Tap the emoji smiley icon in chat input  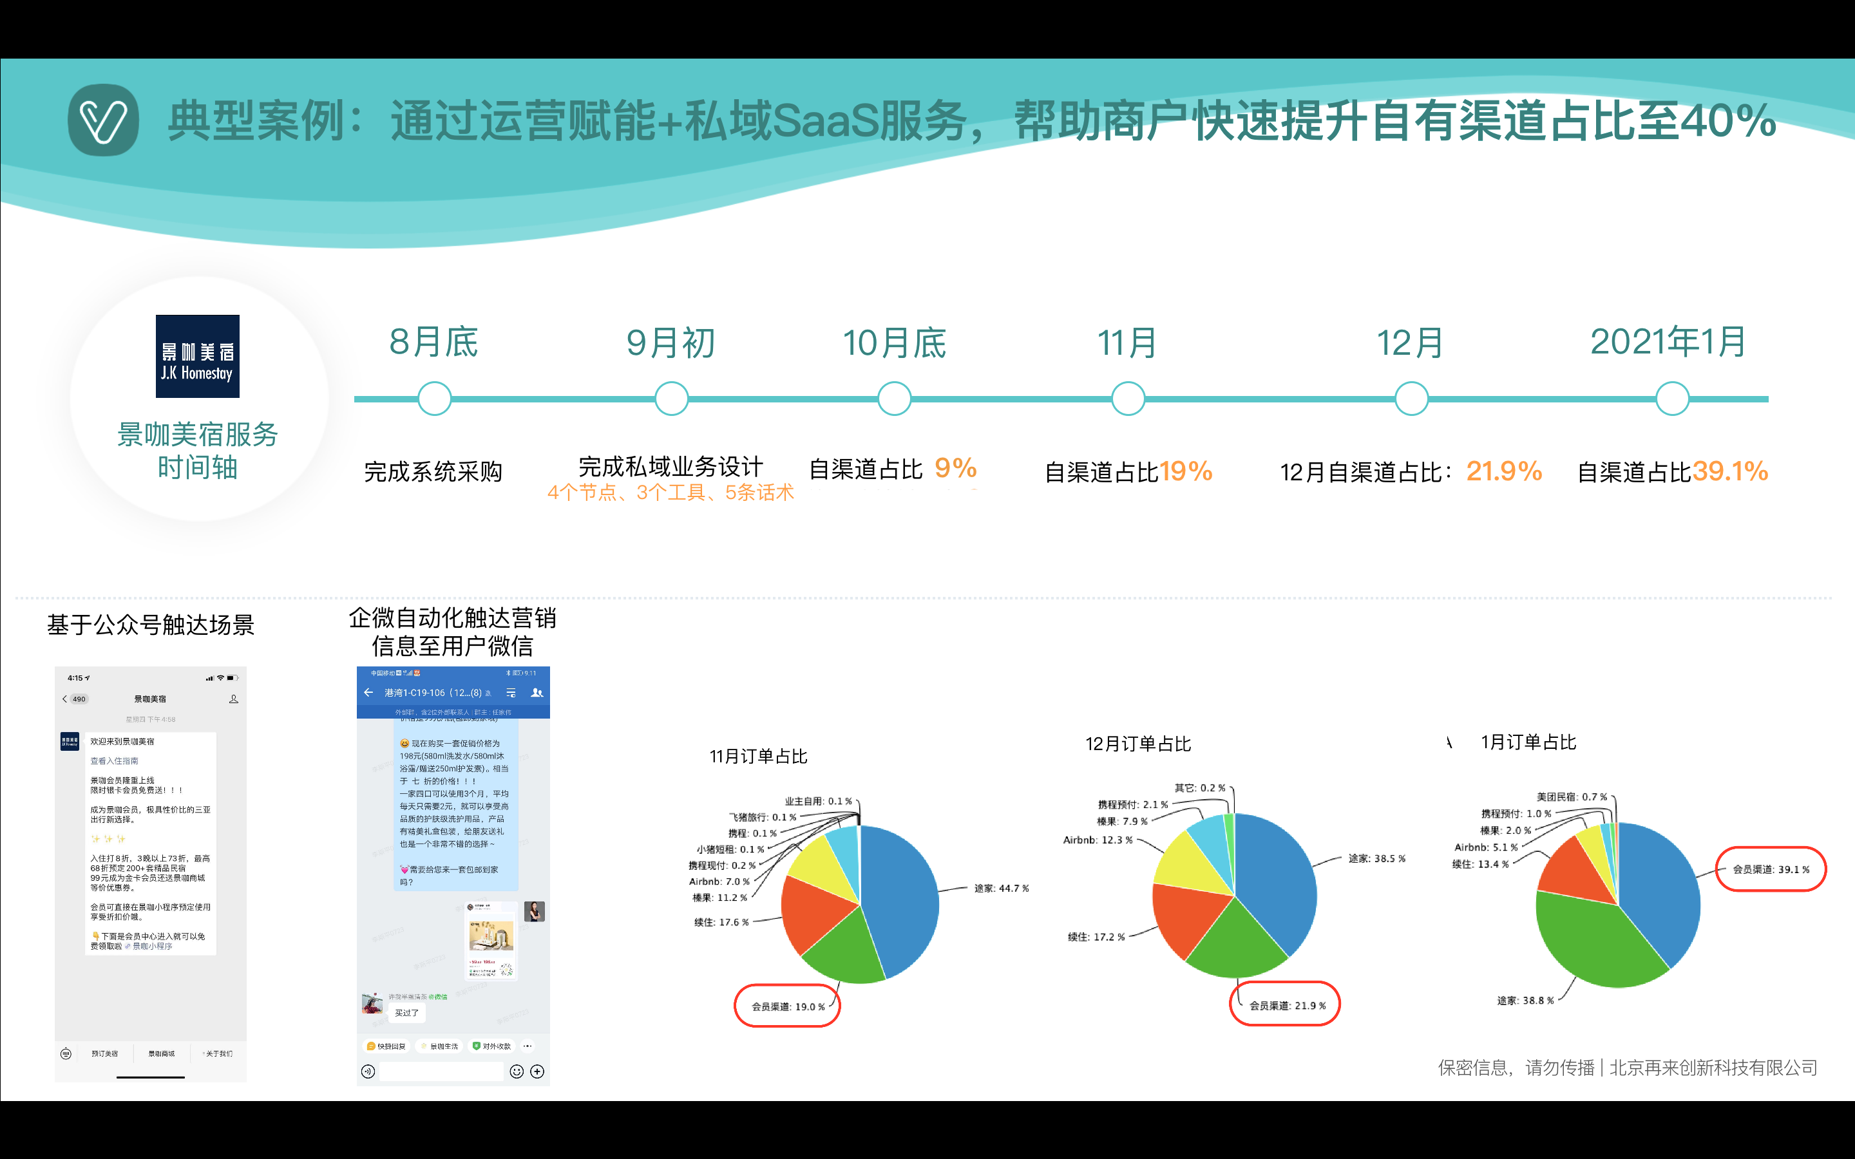(x=517, y=1071)
